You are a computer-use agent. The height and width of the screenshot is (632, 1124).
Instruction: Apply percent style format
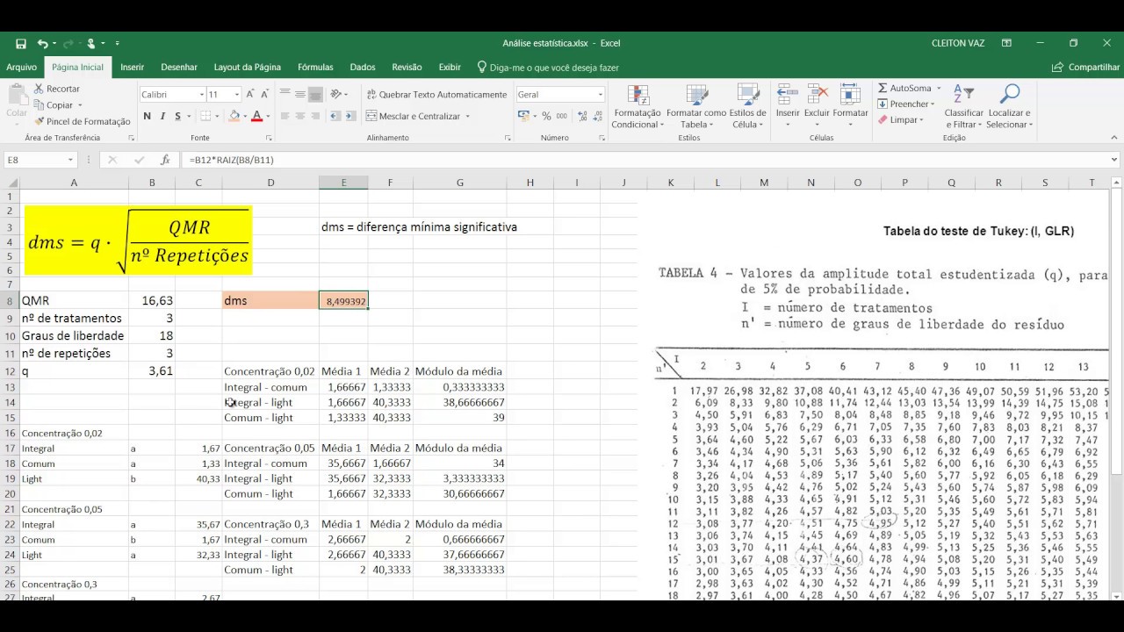546,116
